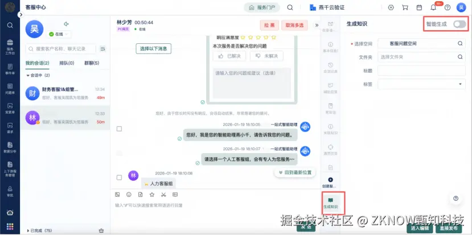472x235 pixels.
Task: Expand the left sidebar using the arrow handle
Action: coord(20,14)
